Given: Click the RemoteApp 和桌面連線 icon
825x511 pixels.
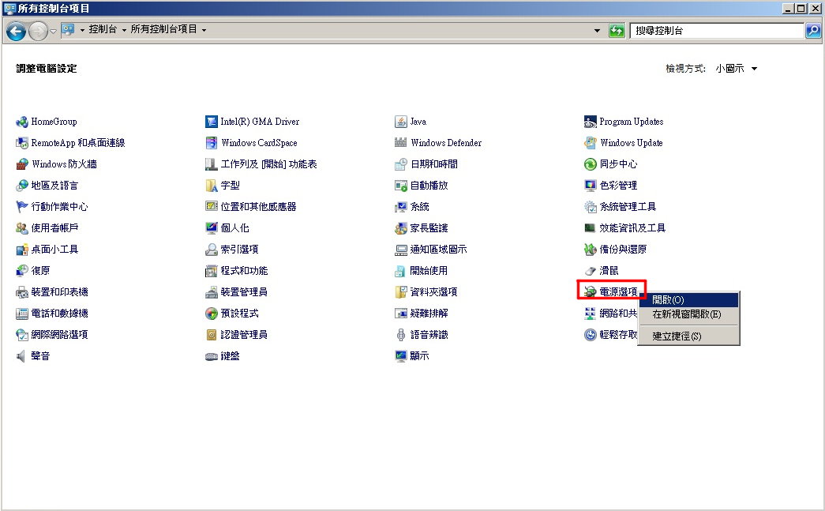Looking at the screenshot, I should 21,143.
